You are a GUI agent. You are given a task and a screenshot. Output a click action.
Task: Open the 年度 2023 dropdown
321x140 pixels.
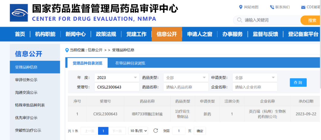click(117, 78)
